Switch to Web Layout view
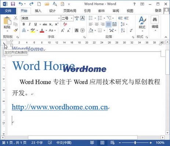 (112, 143)
